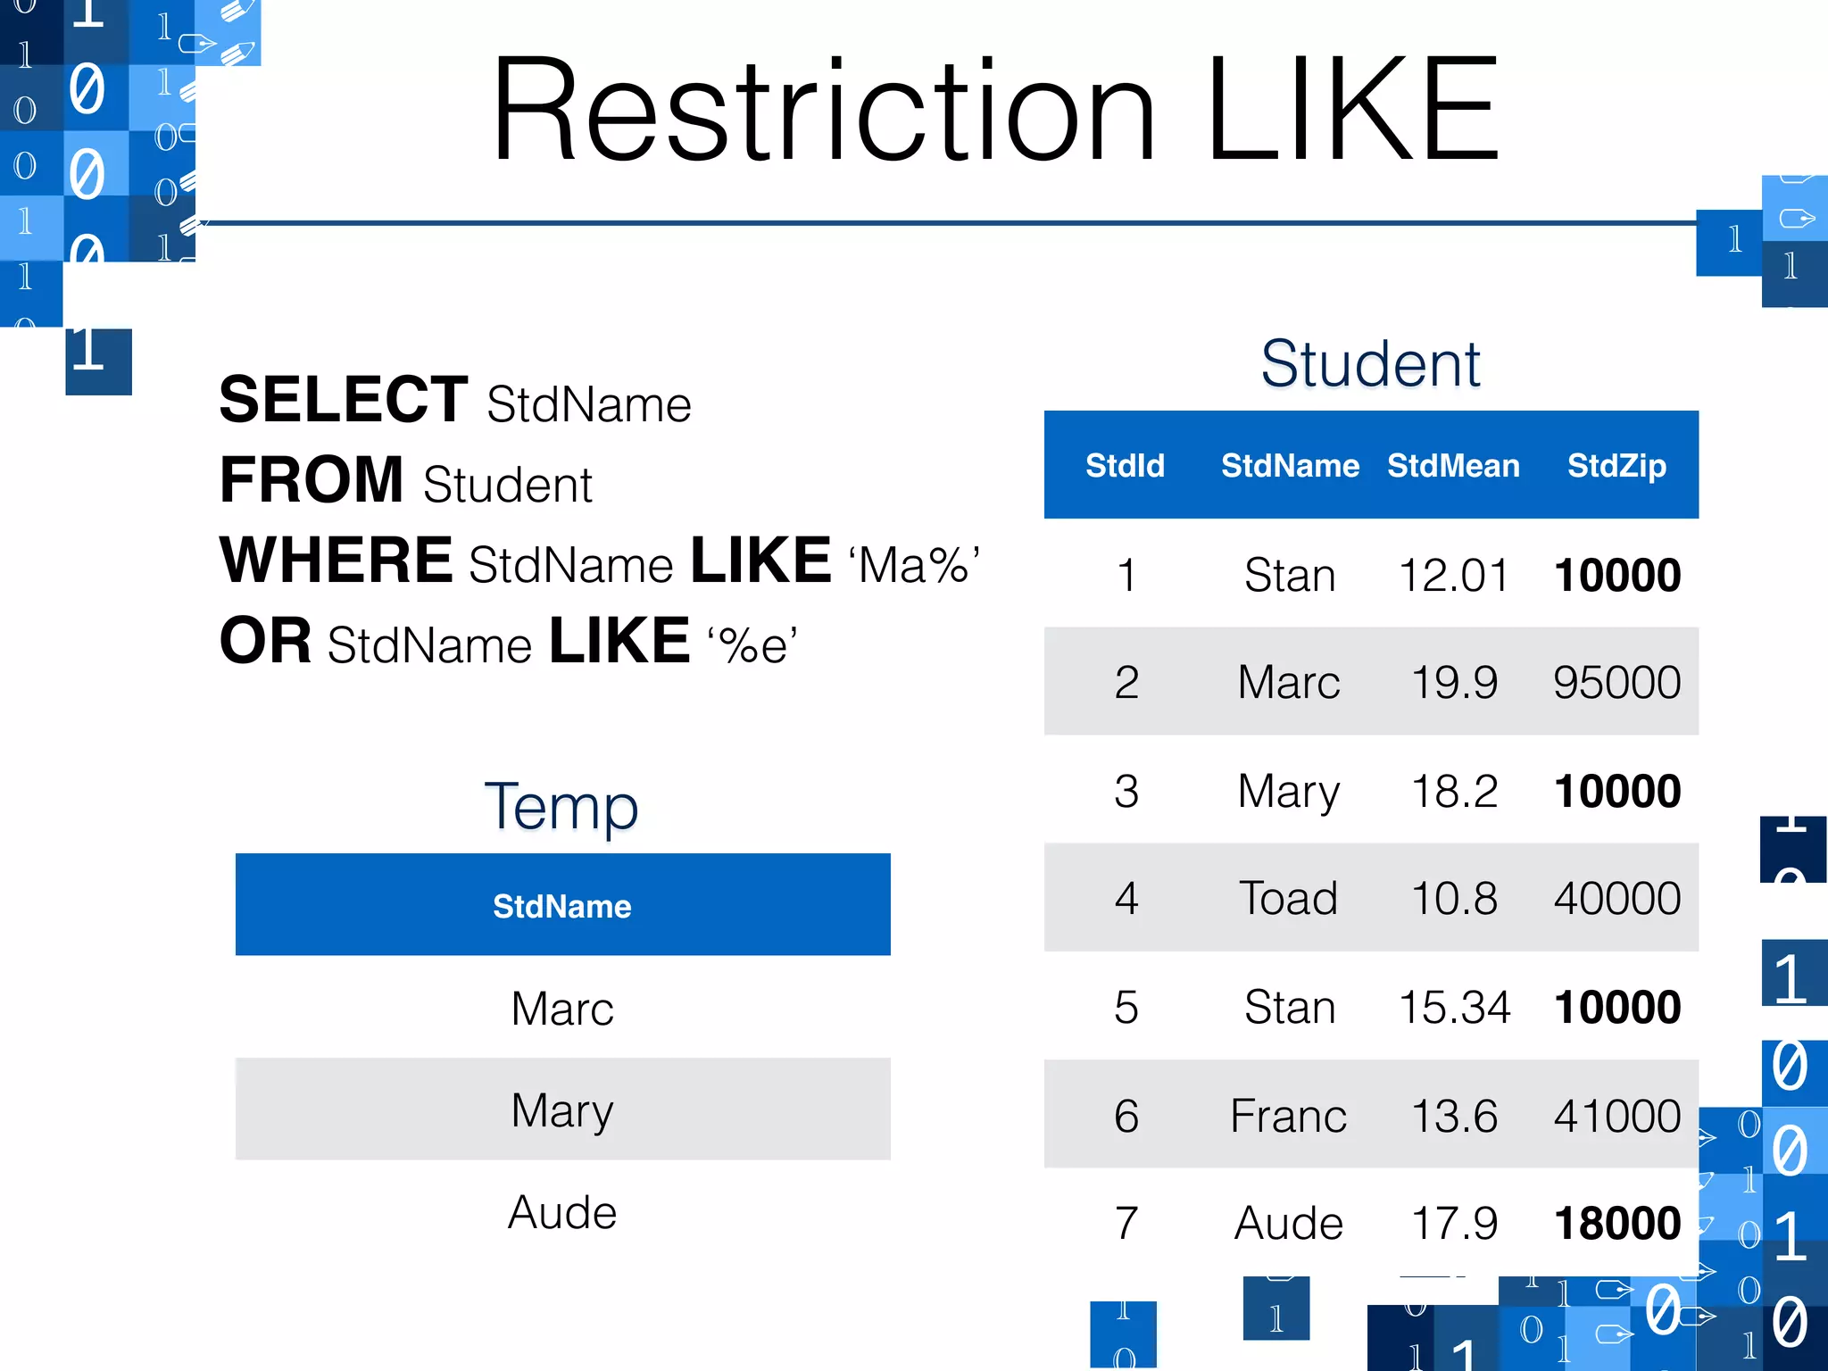Click the 95000 zip code cell
This screenshot has width=1828, height=1371.
click(x=1616, y=683)
